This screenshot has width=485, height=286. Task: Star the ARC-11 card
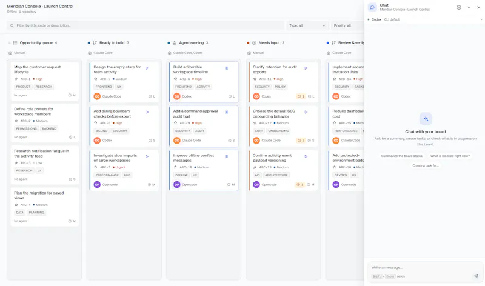point(255,79)
